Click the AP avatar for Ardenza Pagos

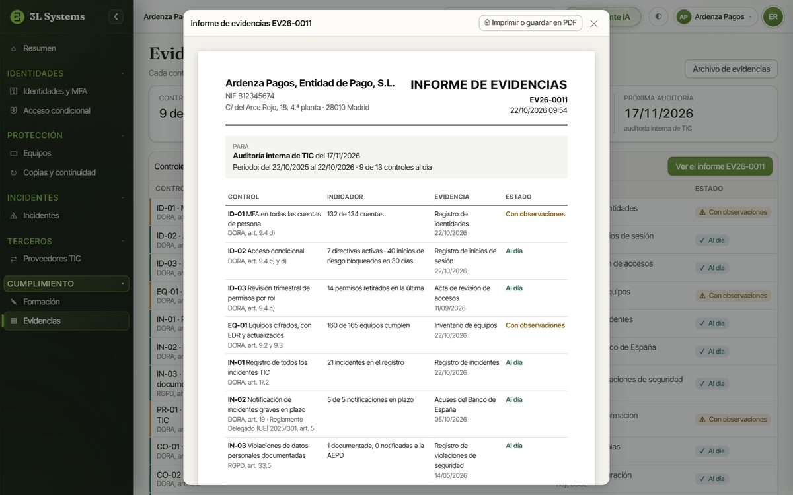(x=683, y=16)
